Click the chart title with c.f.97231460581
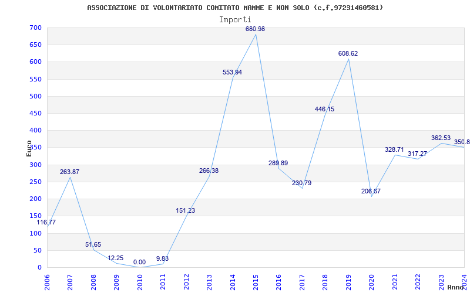This screenshot has width=470, height=293. [235, 8]
